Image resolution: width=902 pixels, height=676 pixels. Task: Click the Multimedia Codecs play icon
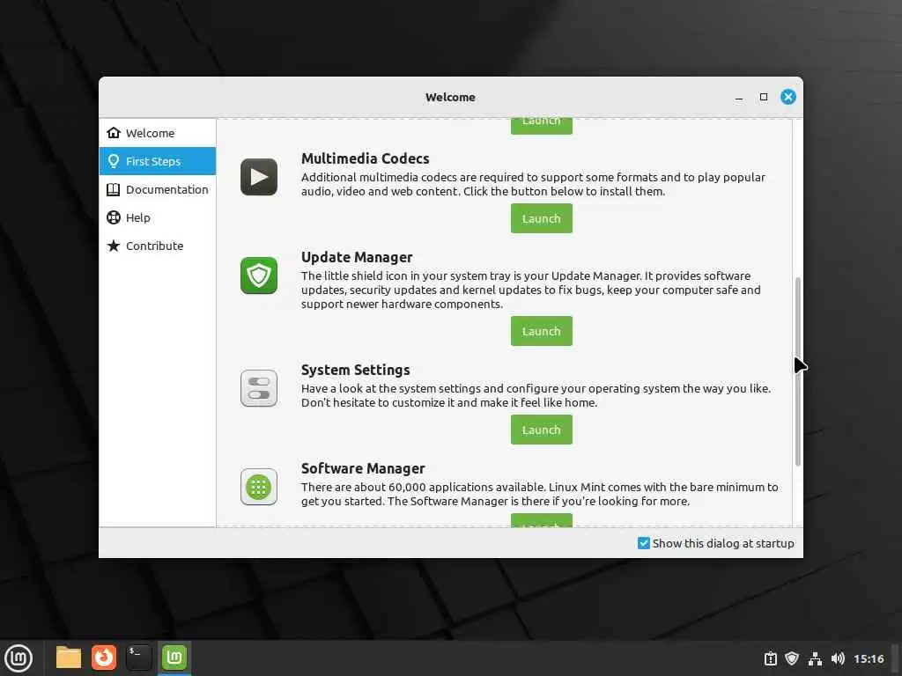coord(259,177)
